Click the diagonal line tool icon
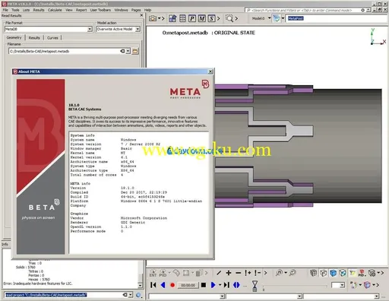Image resolution: width=389 pixels, height=301 pixels. [x=219, y=273]
